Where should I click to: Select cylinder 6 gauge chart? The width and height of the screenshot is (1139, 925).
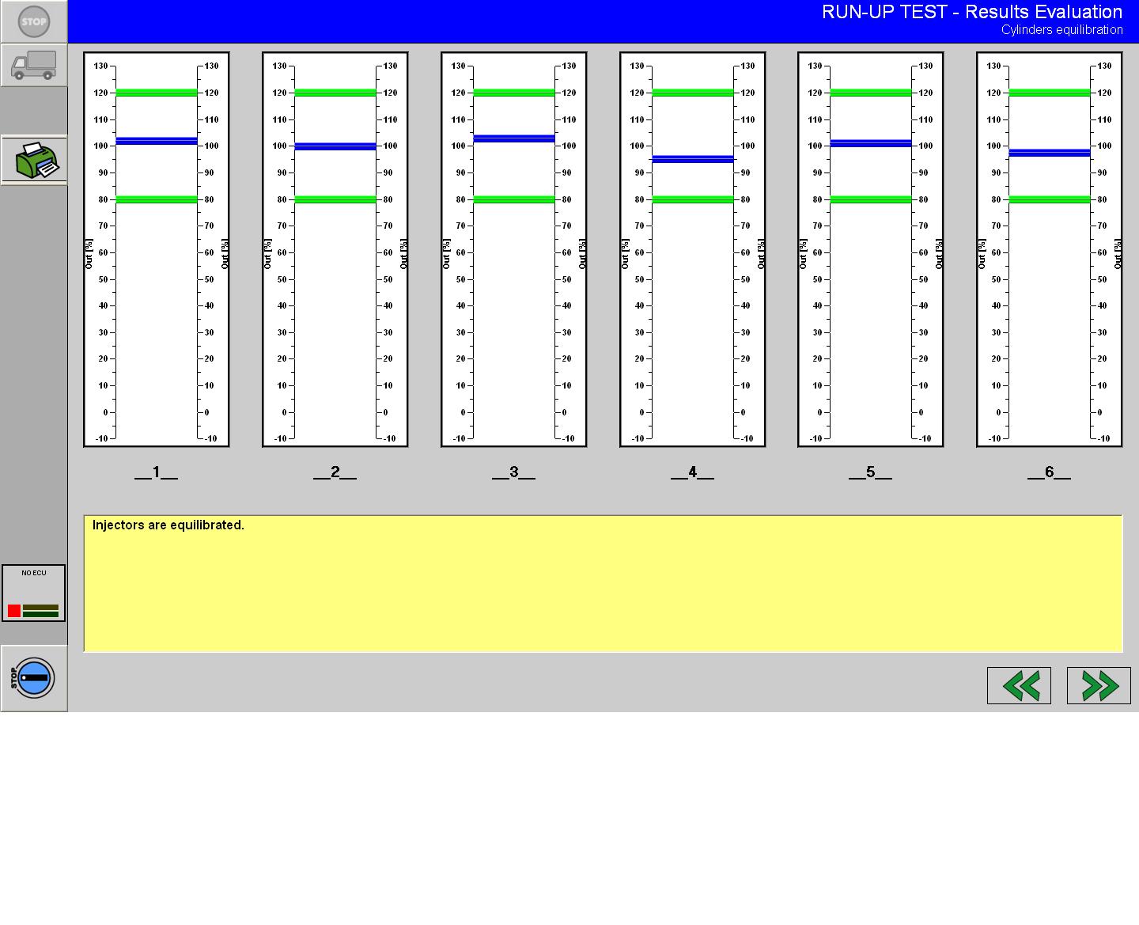click(x=1050, y=250)
